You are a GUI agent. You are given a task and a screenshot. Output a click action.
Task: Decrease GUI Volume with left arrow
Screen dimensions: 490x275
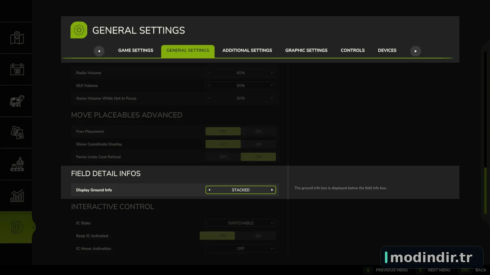point(209,86)
